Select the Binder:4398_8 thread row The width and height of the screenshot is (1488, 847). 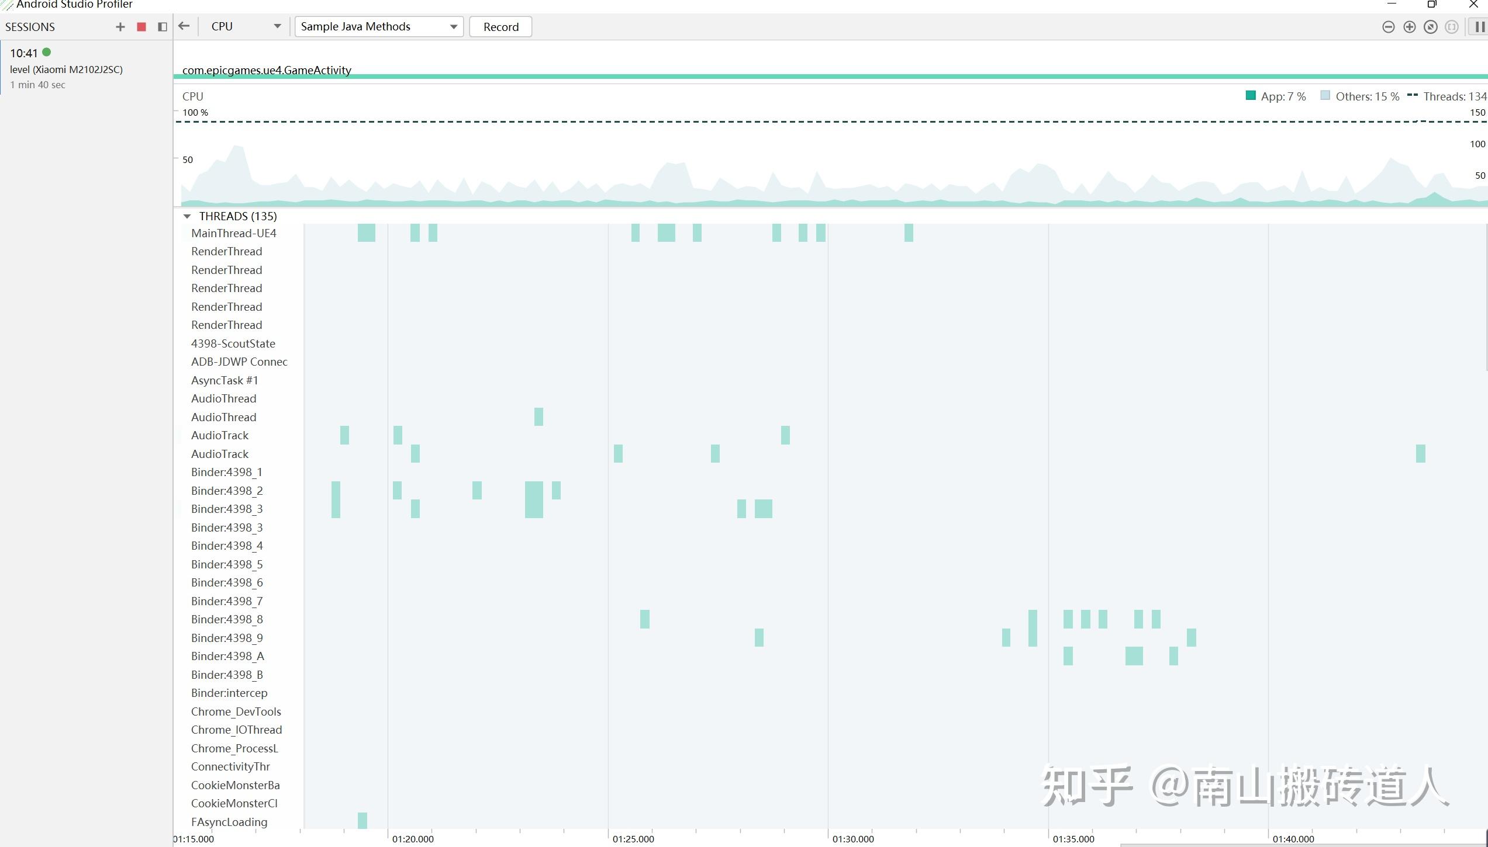click(227, 619)
